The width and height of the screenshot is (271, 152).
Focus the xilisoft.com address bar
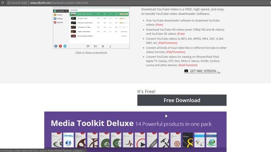click(x=59, y=3)
